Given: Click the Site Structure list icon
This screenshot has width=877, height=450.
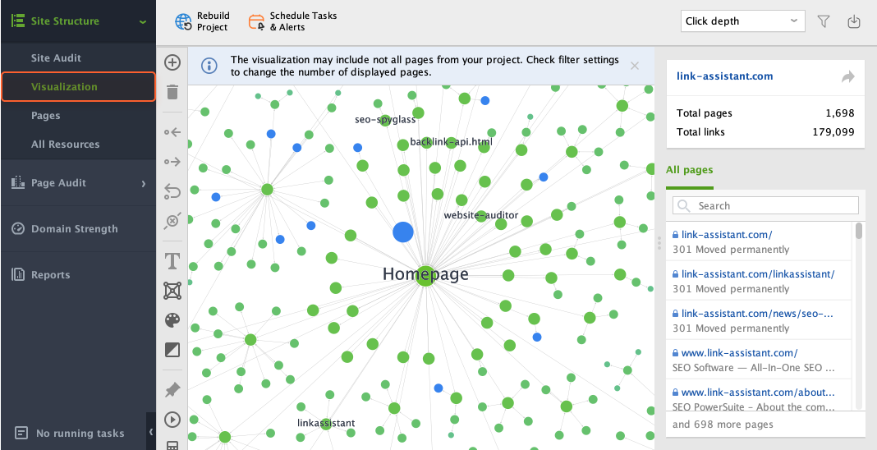Looking at the screenshot, I should [17, 21].
